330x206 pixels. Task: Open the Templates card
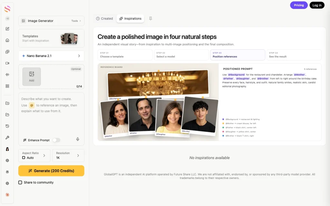(x=51, y=38)
